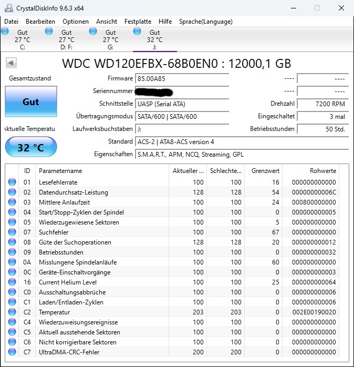Viewport: 354px width, 367px height.
Task: Click status orb for Current Helium Level
Action: [x=12, y=282]
